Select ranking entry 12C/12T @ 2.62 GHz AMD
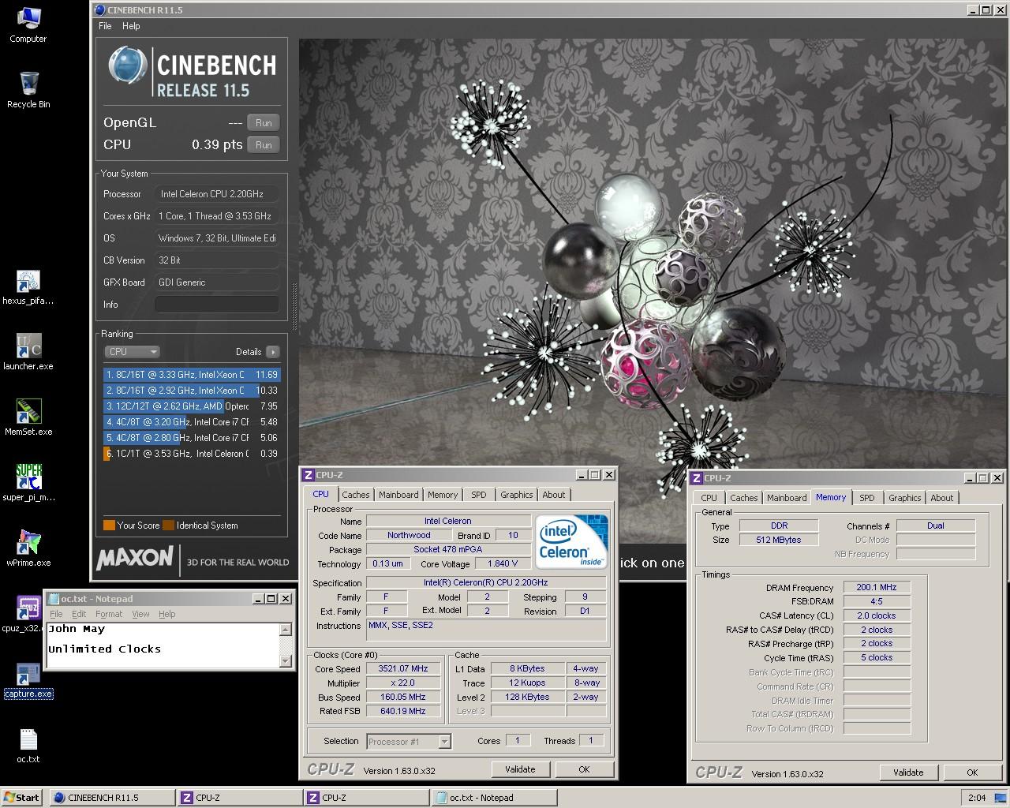Image resolution: width=1010 pixels, height=808 pixels. (x=192, y=406)
